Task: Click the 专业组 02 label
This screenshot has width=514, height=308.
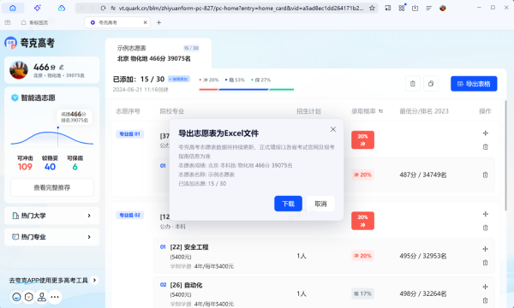Action: click(x=130, y=215)
